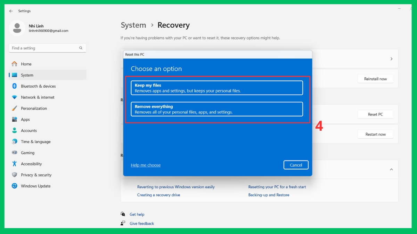Open the Help me choose link
This screenshot has height=234, width=417.
click(146, 165)
